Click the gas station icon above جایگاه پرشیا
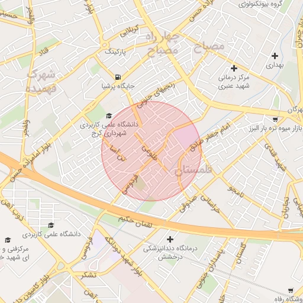 pyautogui.click(x=118, y=77)
